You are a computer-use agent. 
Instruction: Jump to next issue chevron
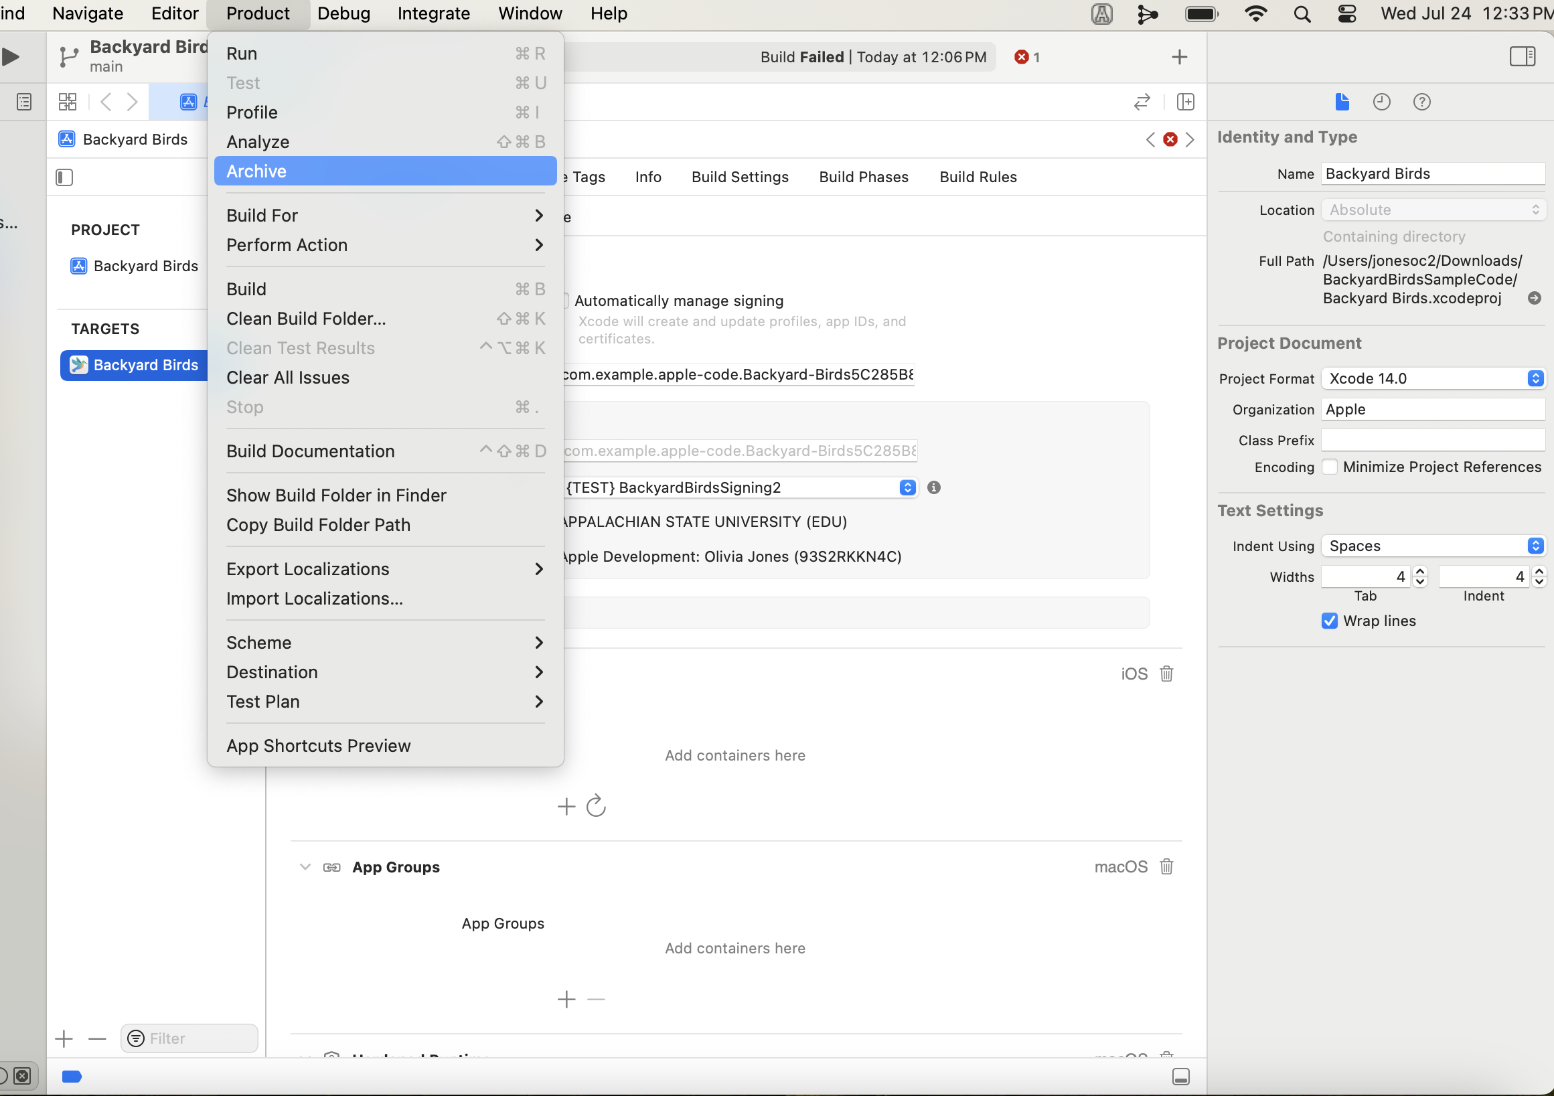(x=1190, y=139)
